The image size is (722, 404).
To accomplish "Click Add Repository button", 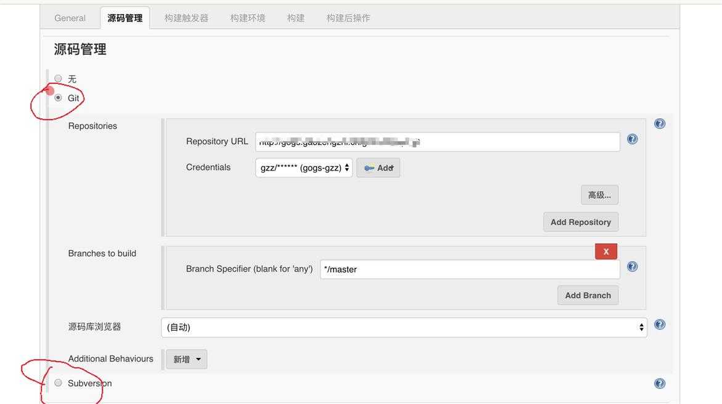I will 581,222.
